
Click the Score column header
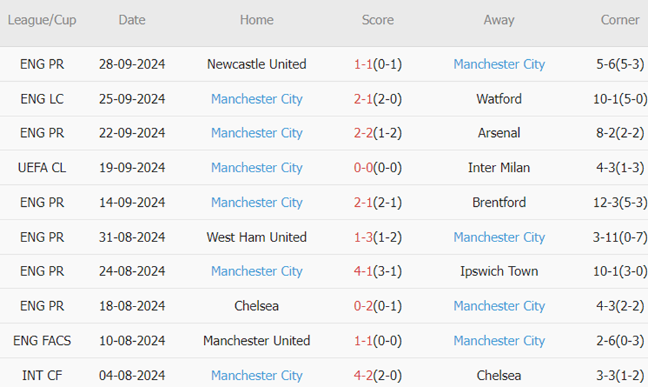click(378, 20)
